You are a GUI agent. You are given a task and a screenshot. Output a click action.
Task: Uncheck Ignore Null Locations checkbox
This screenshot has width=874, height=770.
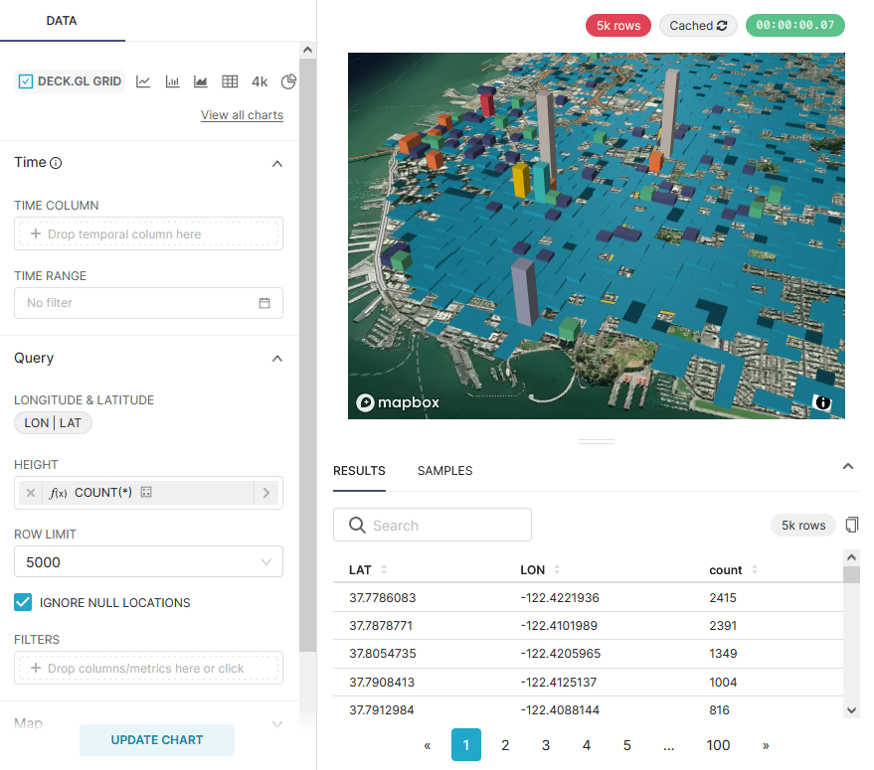click(x=23, y=602)
